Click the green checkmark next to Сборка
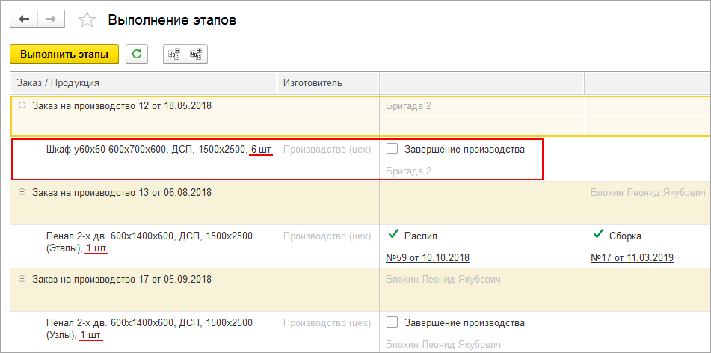711x353 pixels. (597, 235)
